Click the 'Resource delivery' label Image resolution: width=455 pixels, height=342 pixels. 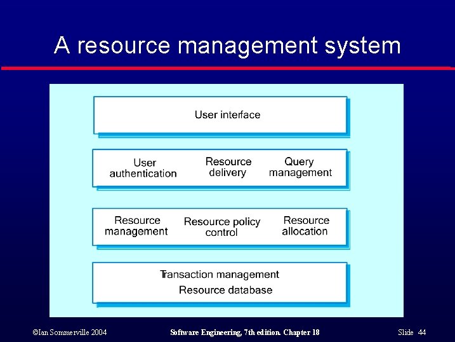(228, 167)
